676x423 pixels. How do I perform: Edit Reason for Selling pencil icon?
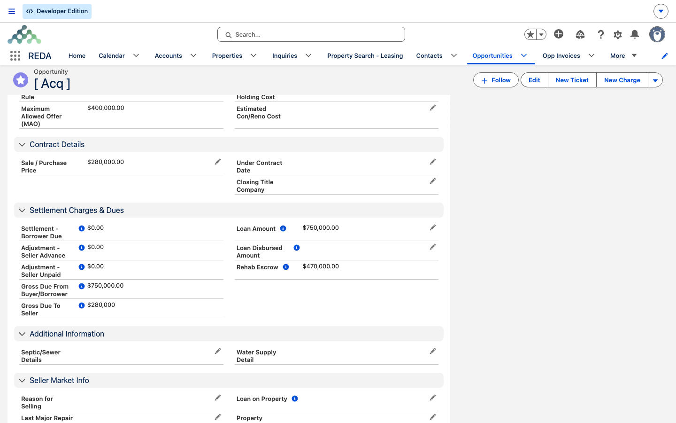[x=218, y=398]
